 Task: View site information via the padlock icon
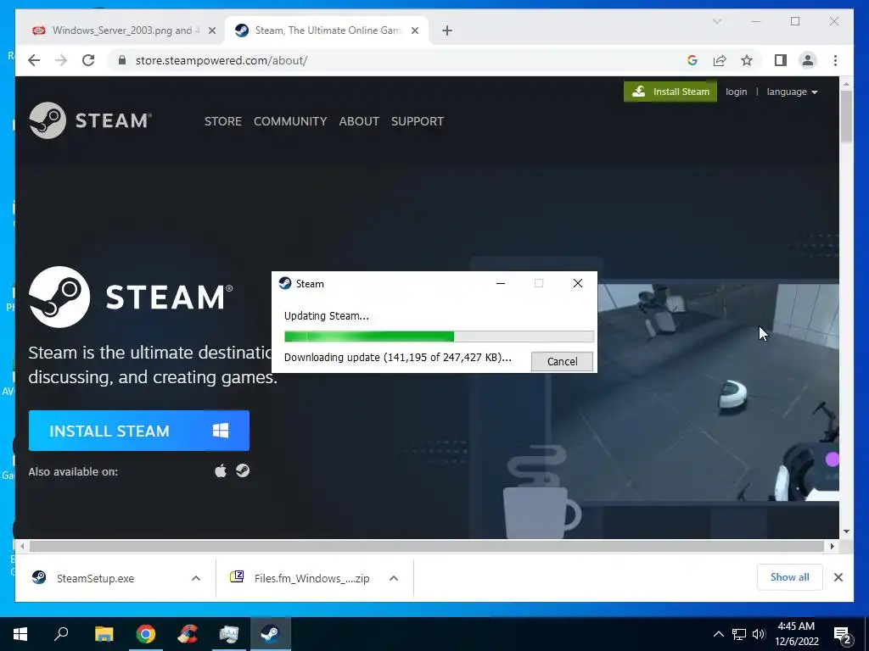pos(122,60)
